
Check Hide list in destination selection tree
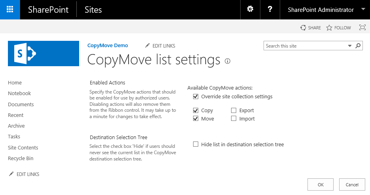[195, 144]
